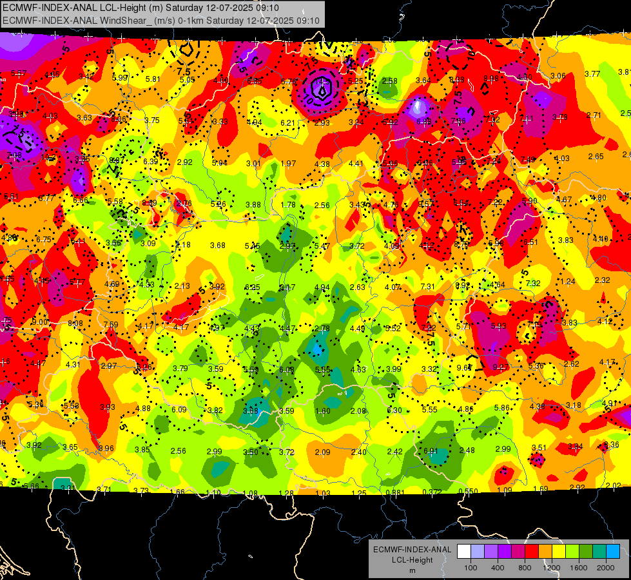Click wind shear value 3.79

(x=180, y=368)
